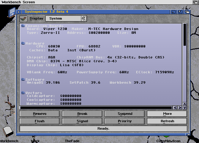This screenshot has height=143, width=199.
Task: Select the Work desktop icon label
Action: (x=35, y=141)
